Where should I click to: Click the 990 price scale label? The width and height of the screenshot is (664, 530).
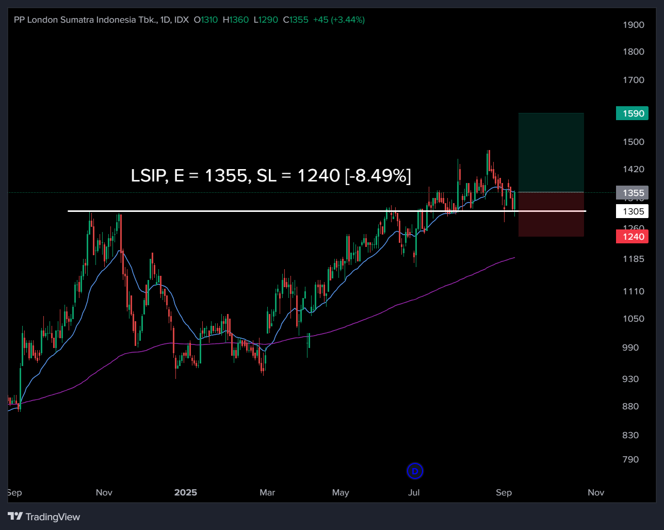point(630,347)
